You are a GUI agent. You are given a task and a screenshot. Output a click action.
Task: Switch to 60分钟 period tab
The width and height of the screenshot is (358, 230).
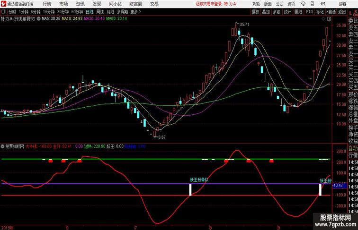(x=77, y=12)
